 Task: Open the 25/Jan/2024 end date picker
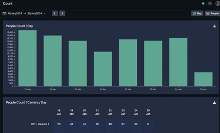pyautogui.click(x=35, y=14)
